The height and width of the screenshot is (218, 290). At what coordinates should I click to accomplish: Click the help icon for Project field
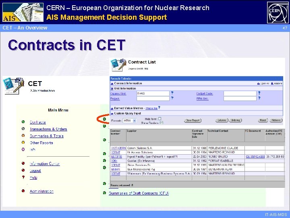[172, 98]
